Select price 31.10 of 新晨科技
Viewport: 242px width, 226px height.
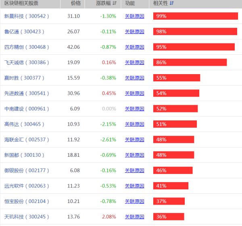tap(73, 16)
